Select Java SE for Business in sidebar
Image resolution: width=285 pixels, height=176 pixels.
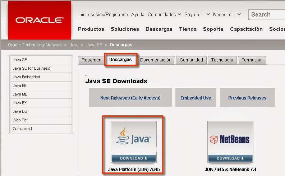coord(41,68)
